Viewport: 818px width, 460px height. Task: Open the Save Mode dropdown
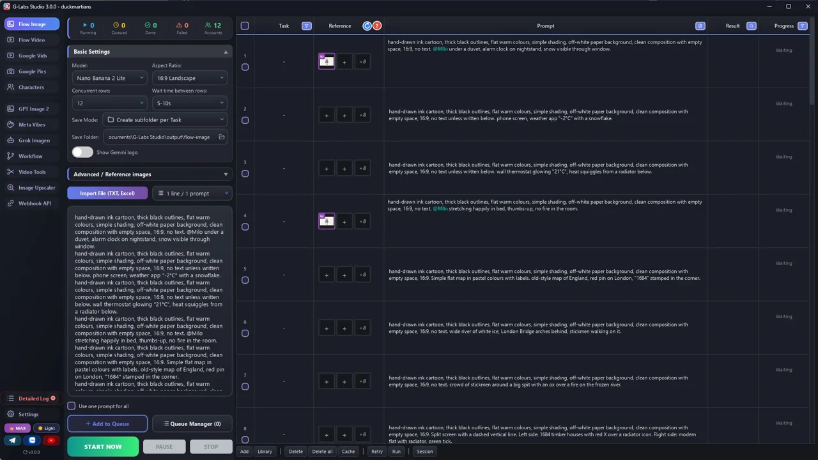pos(166,120)
